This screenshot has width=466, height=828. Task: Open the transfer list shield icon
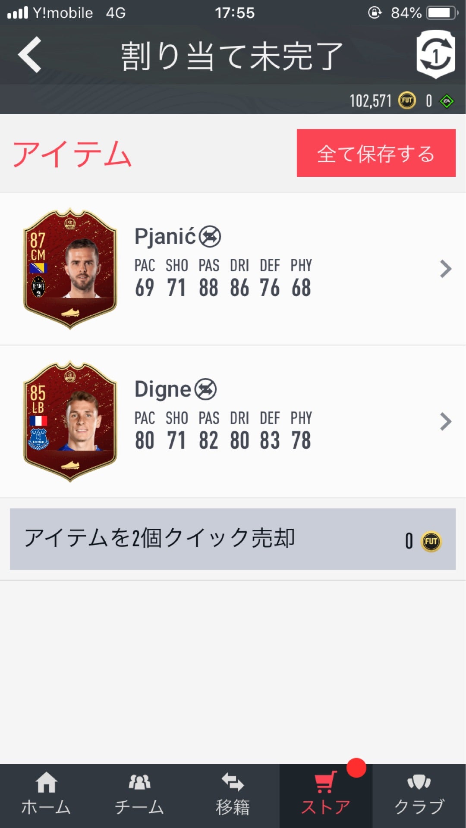point(436,54)
